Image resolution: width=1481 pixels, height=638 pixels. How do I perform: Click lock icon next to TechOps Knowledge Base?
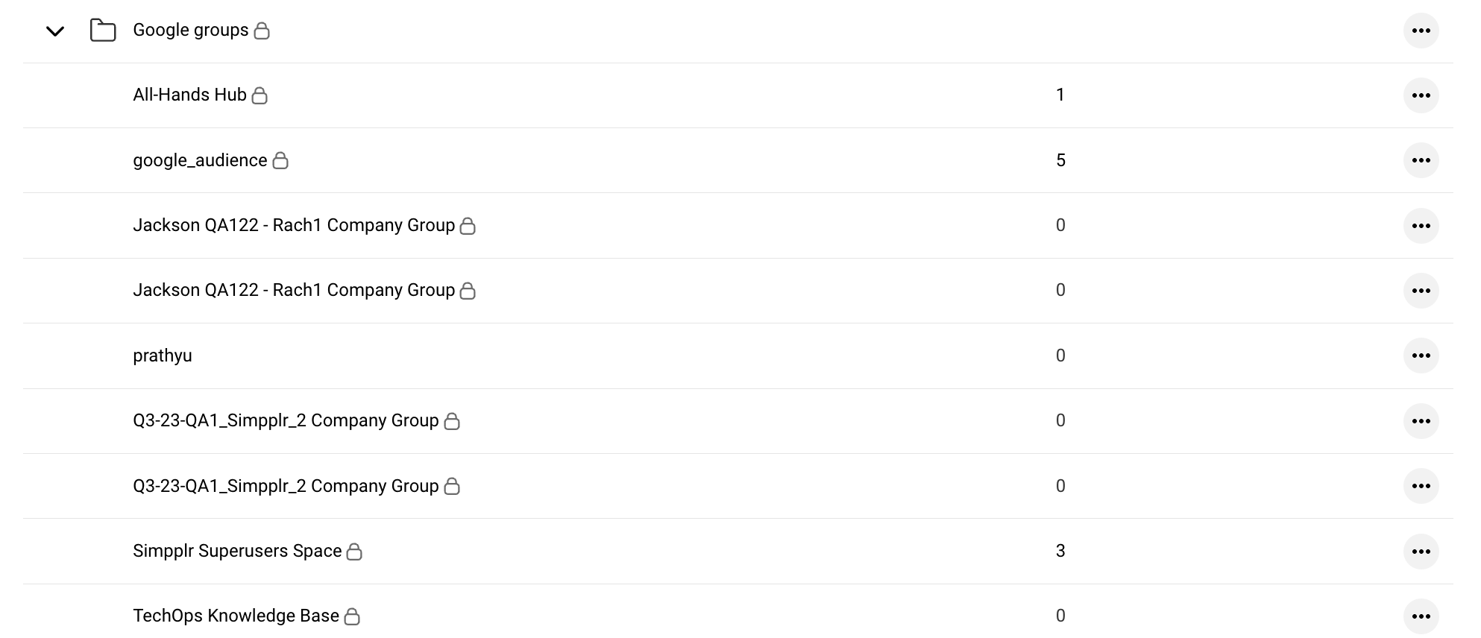352,616
